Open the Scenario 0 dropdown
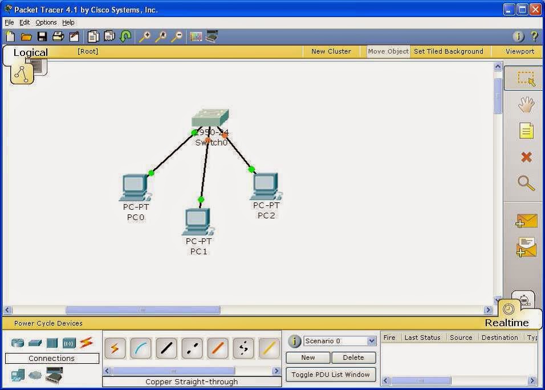545x390 pixels. [340, 340]
